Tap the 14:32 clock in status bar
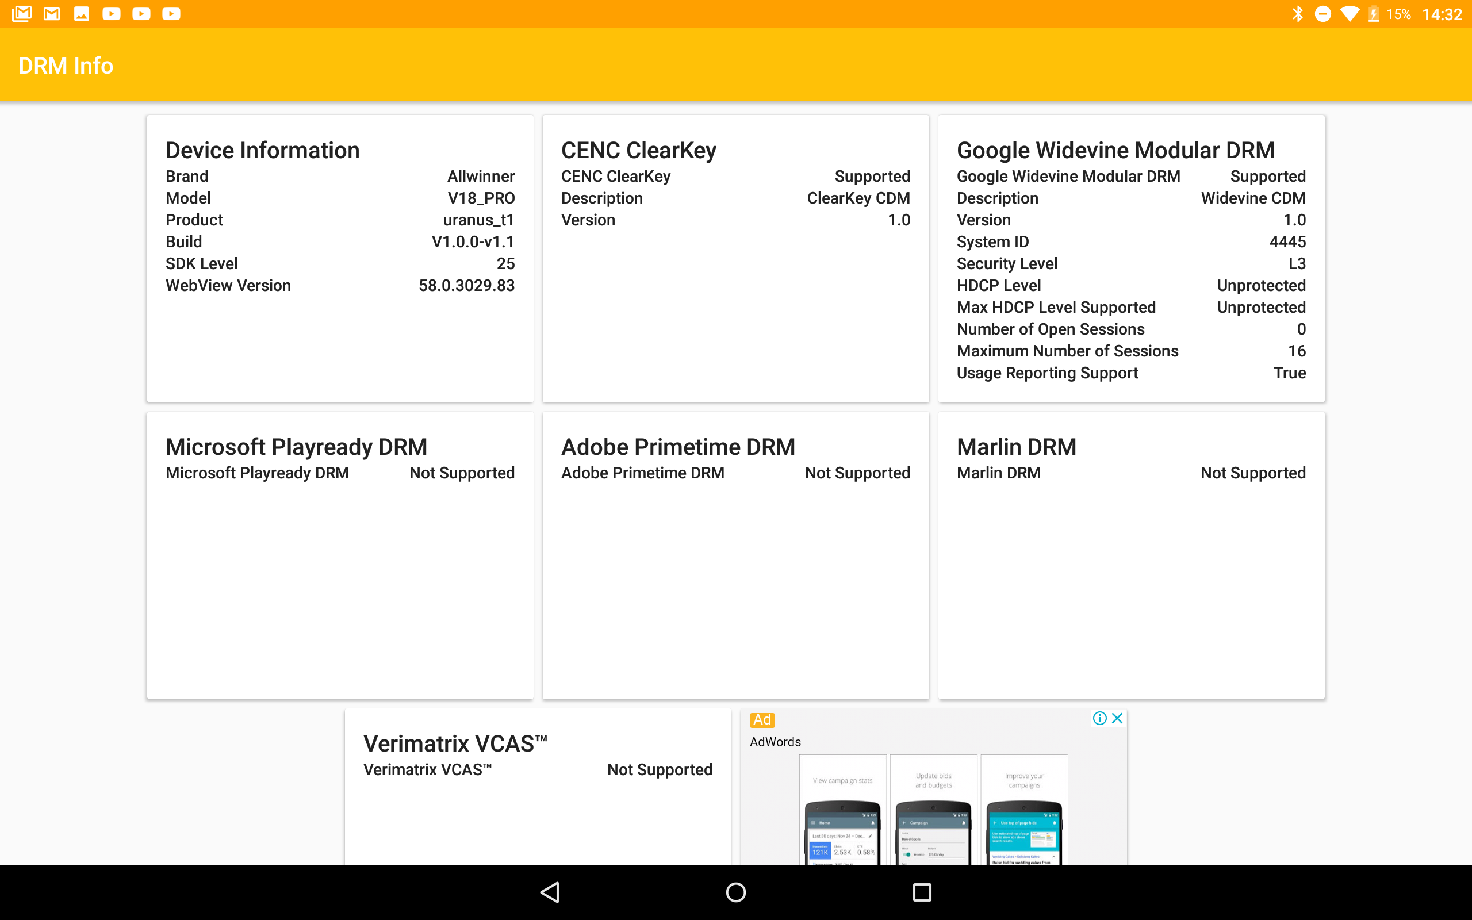Screen dimensions: 1472x920 click(x=1442, y=14)
